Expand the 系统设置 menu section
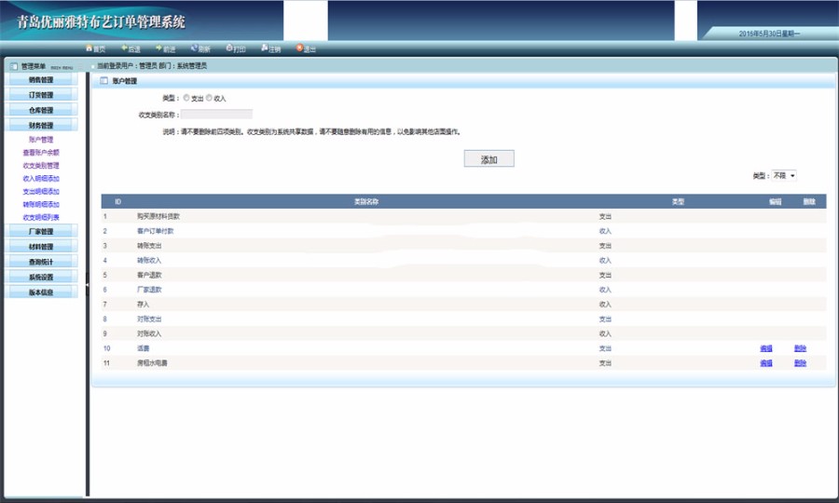Screen dimensions: 839x503 (41, 277)
